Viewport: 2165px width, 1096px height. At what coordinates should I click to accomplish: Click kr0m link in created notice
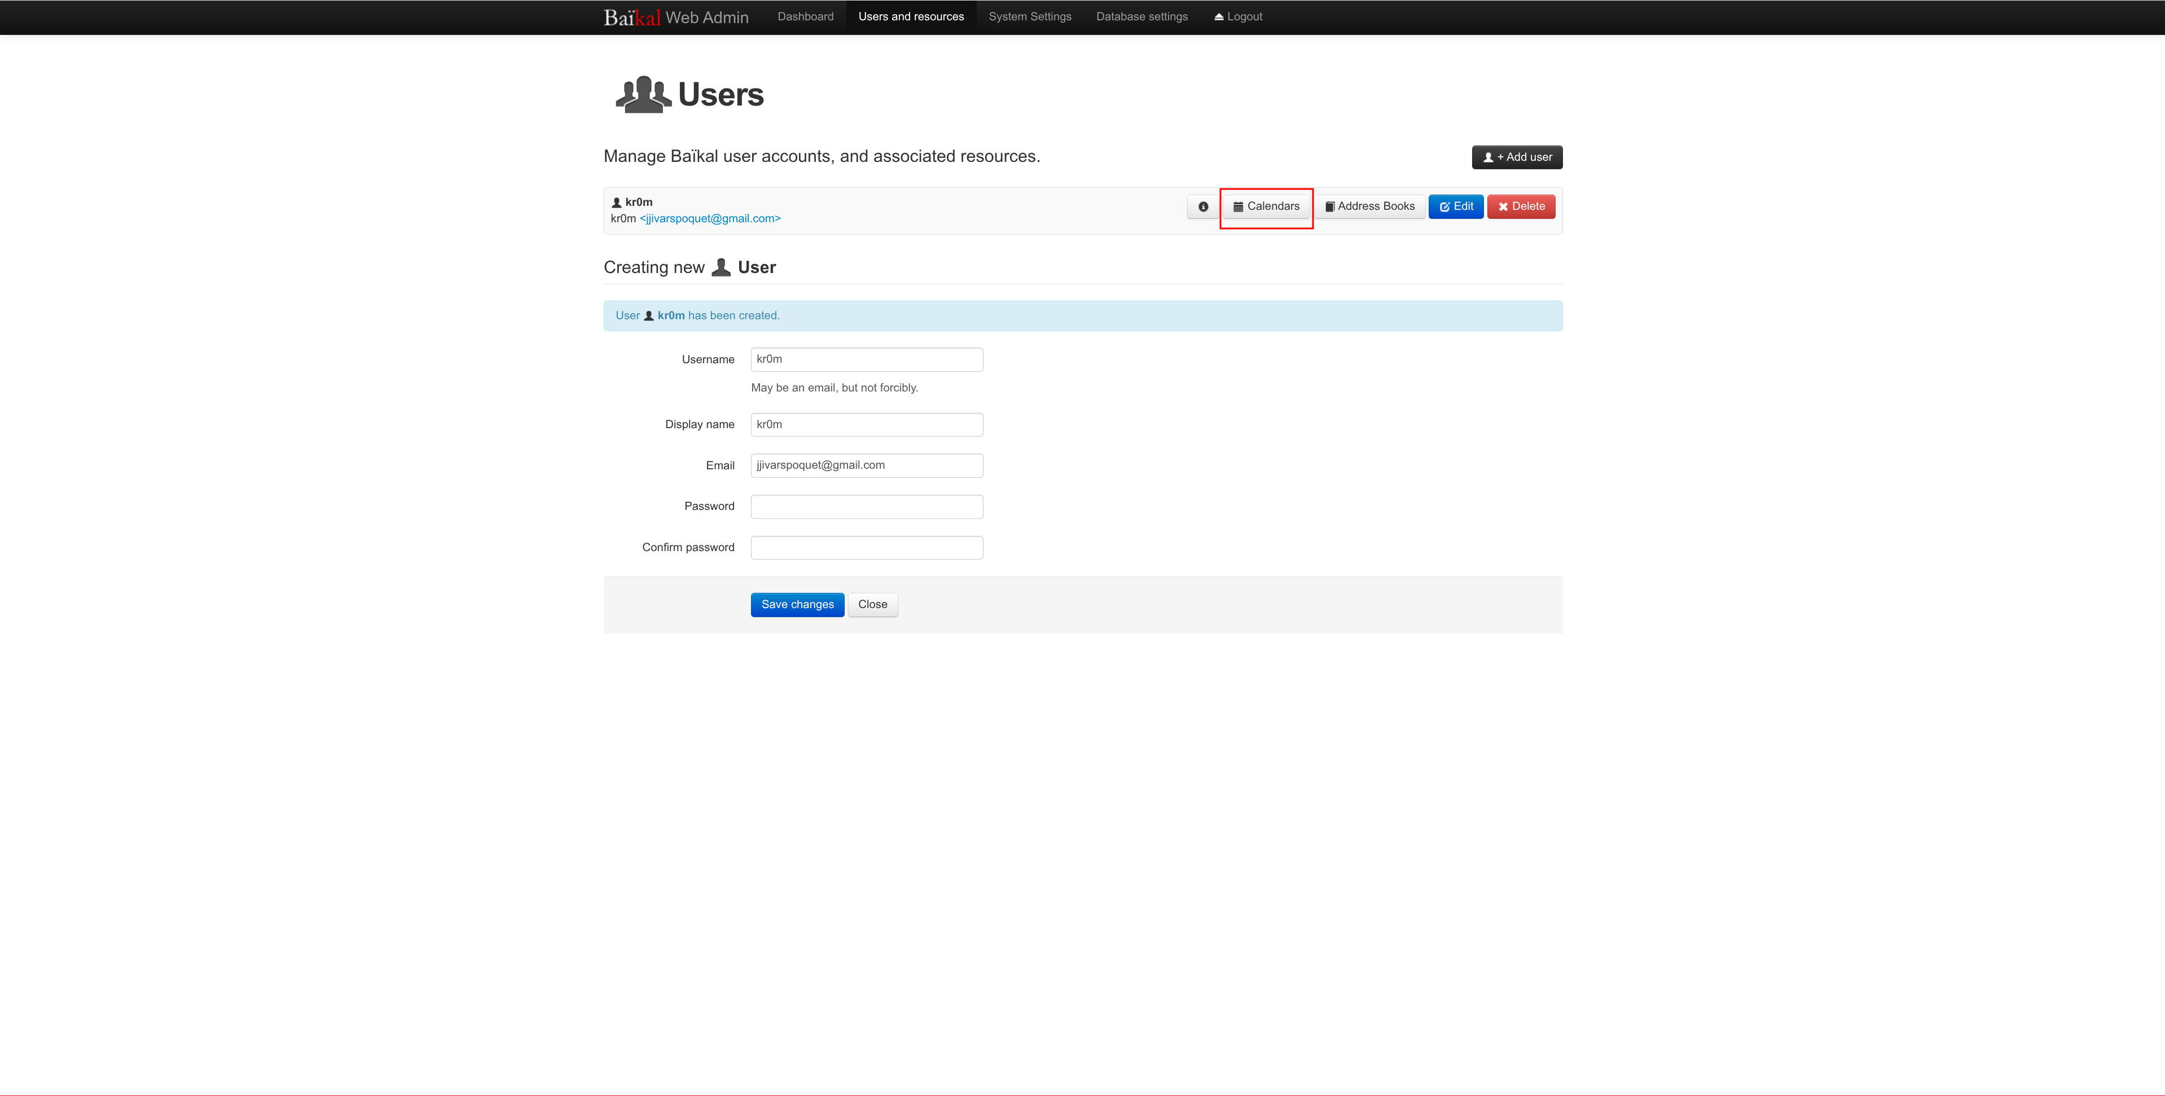[x=670, y=316]
